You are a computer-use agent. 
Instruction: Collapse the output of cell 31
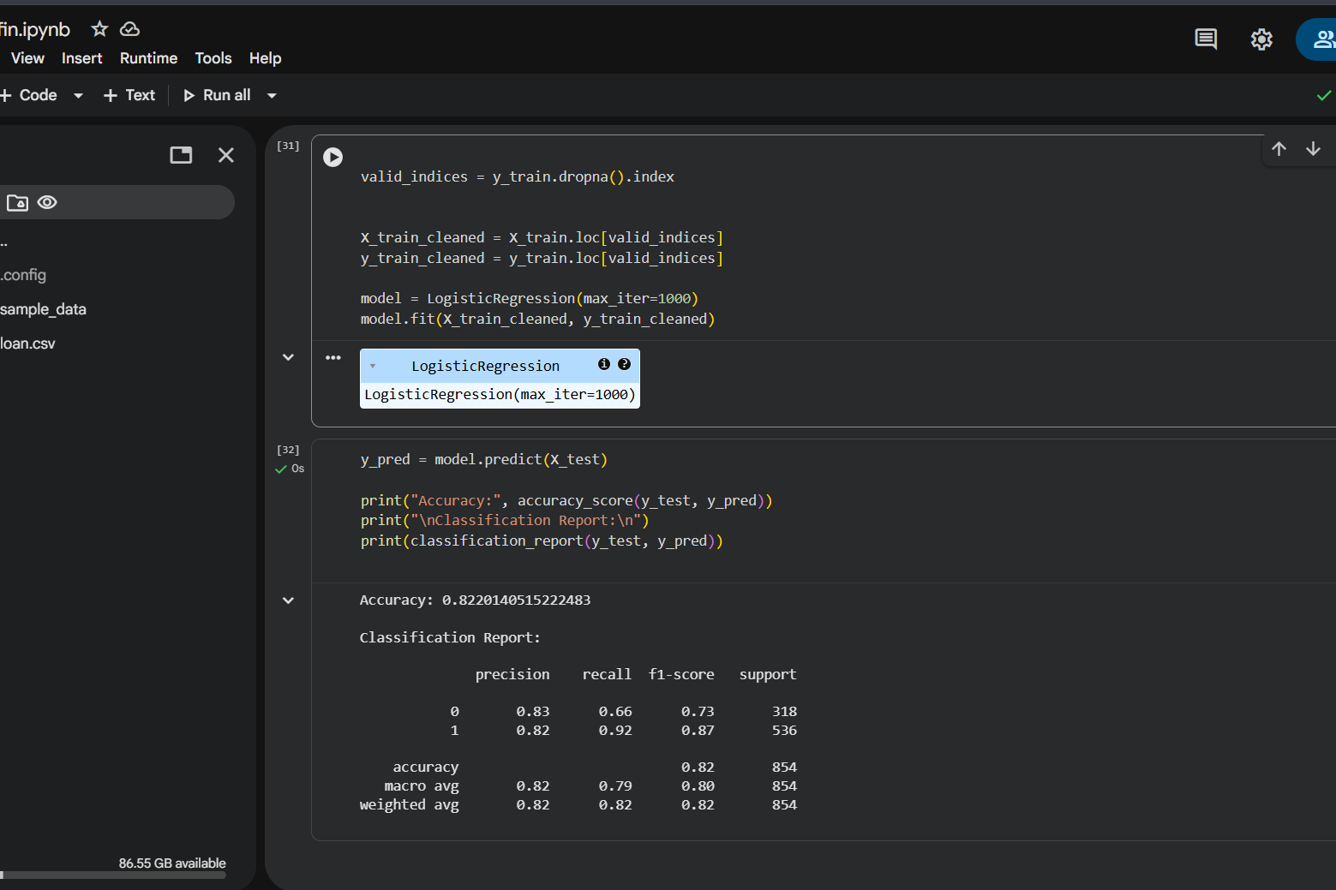[288, 357]
